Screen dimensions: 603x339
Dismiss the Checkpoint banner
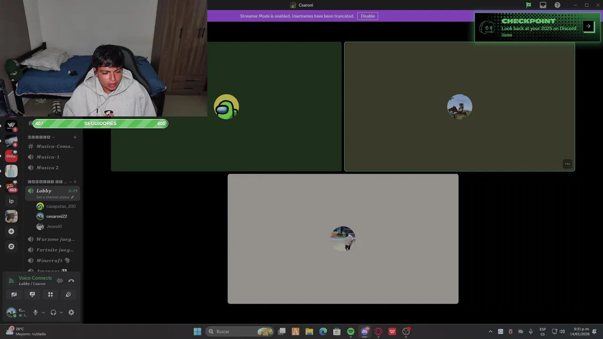pos(506,35)
